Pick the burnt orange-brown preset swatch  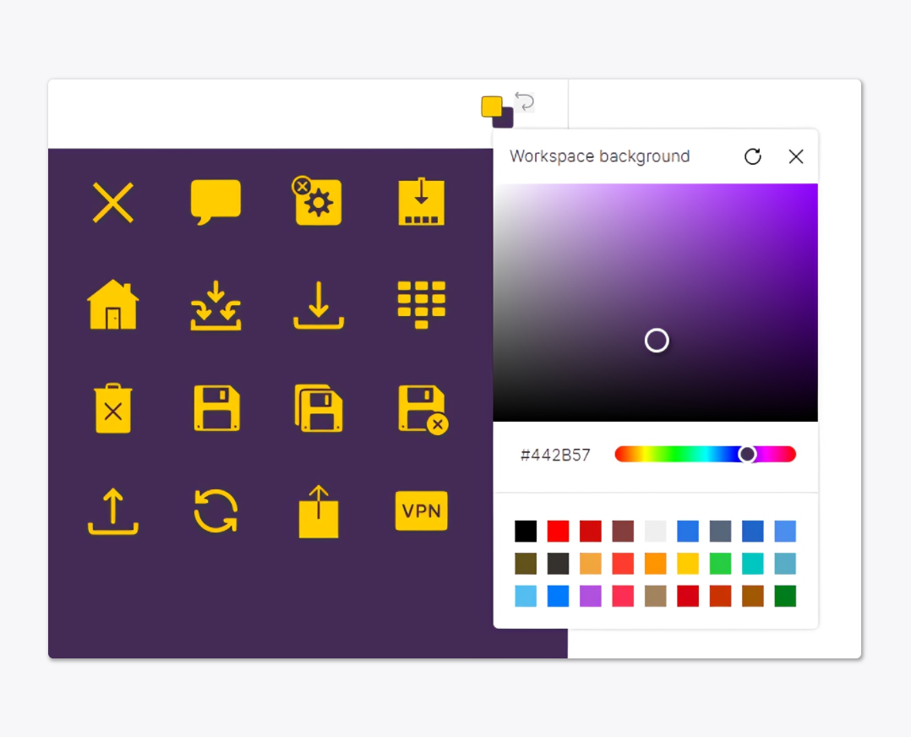pyautogui.click(x=753, y=596)
